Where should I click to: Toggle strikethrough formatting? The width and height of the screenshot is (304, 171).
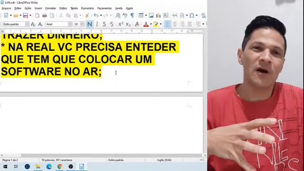112,24
